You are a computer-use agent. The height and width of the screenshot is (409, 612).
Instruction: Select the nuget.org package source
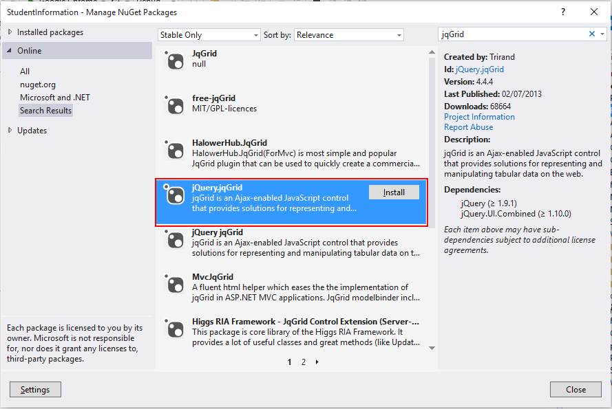[38, 85]
